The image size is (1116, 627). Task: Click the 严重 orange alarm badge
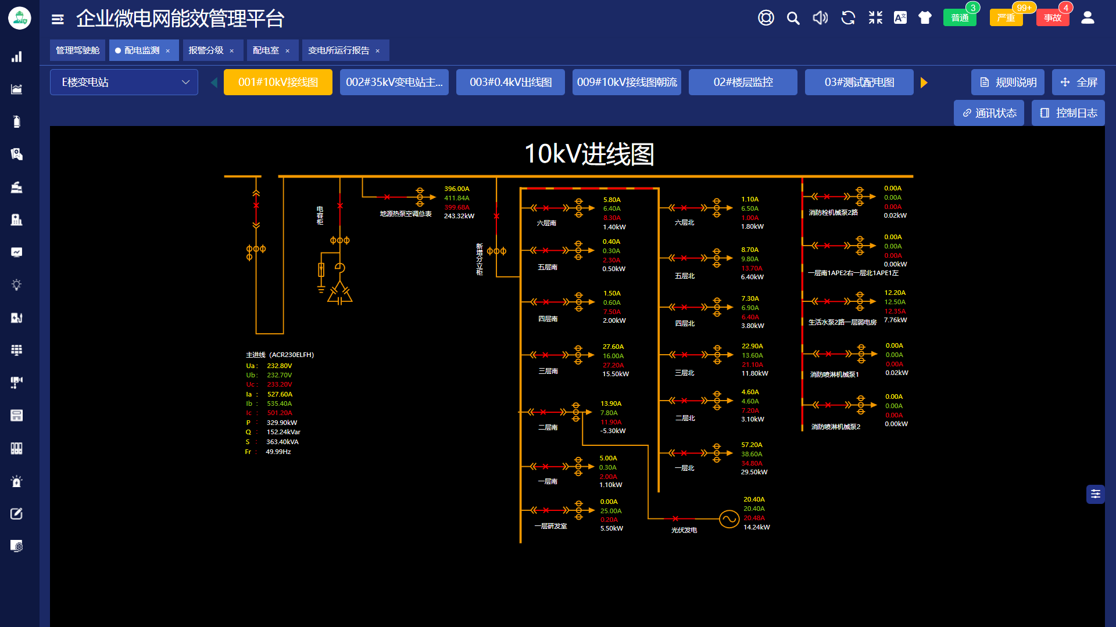point(1006,18)
